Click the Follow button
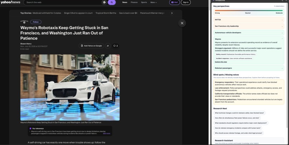289x145 pixels. (x=36, y=22)
